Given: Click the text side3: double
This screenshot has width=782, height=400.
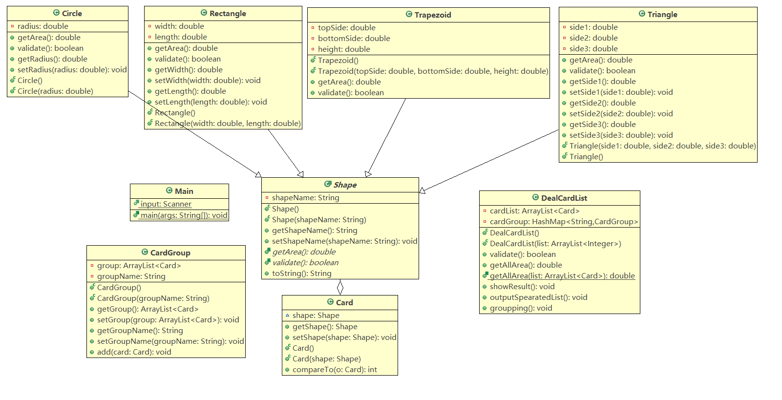Looking at the screenshot, I should [x=593, y=48].
